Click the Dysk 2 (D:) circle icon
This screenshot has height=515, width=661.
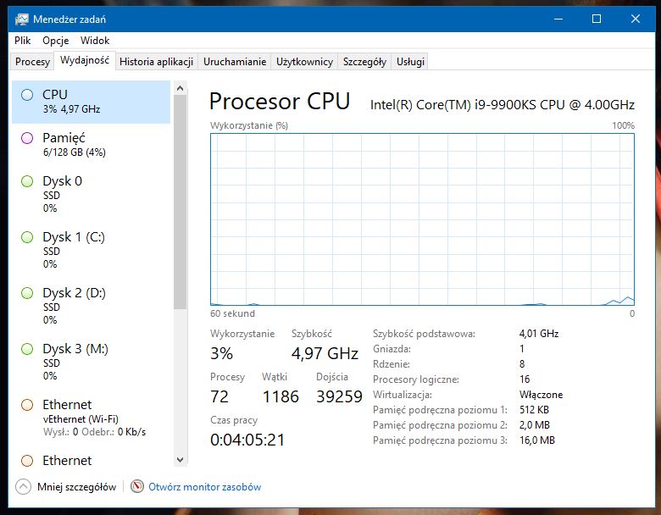tap(27, 293)
